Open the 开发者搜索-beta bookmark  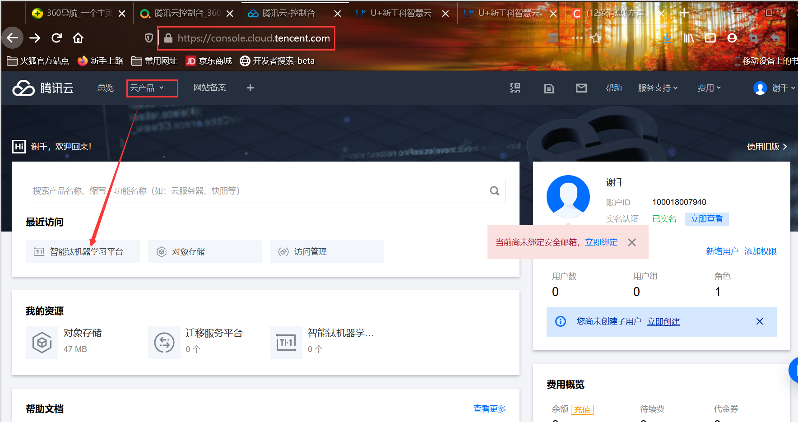pyautogui.click(x=277, y=61)
